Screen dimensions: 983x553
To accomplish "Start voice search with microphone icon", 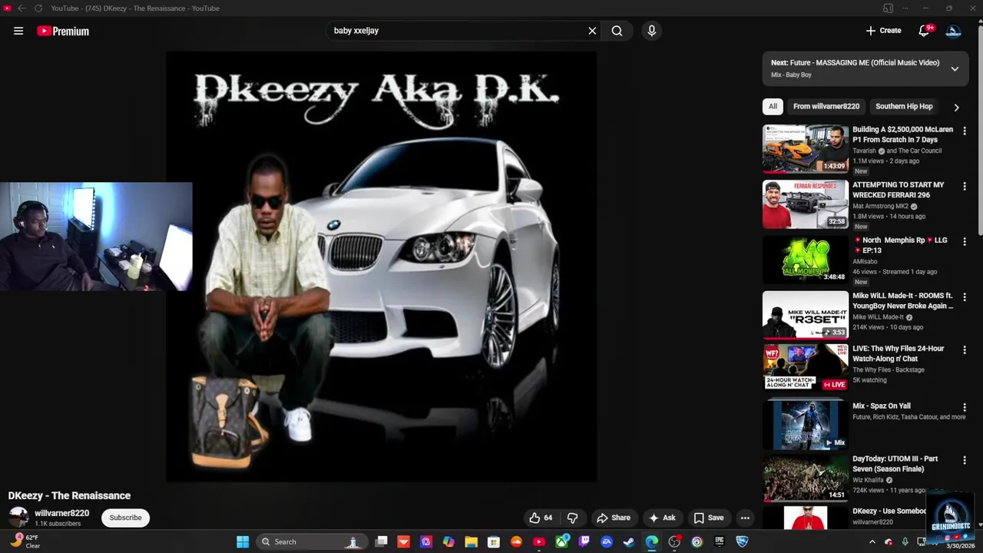I will pyautogui.click(x=651, y=31).
